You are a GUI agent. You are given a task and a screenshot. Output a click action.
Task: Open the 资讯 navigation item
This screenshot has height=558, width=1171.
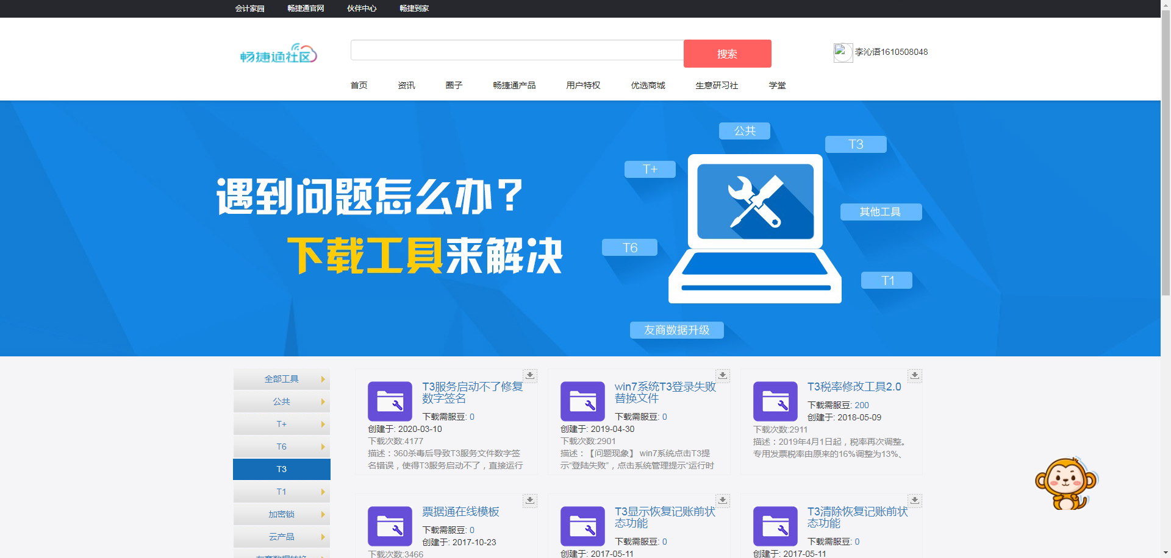[406, 85]
